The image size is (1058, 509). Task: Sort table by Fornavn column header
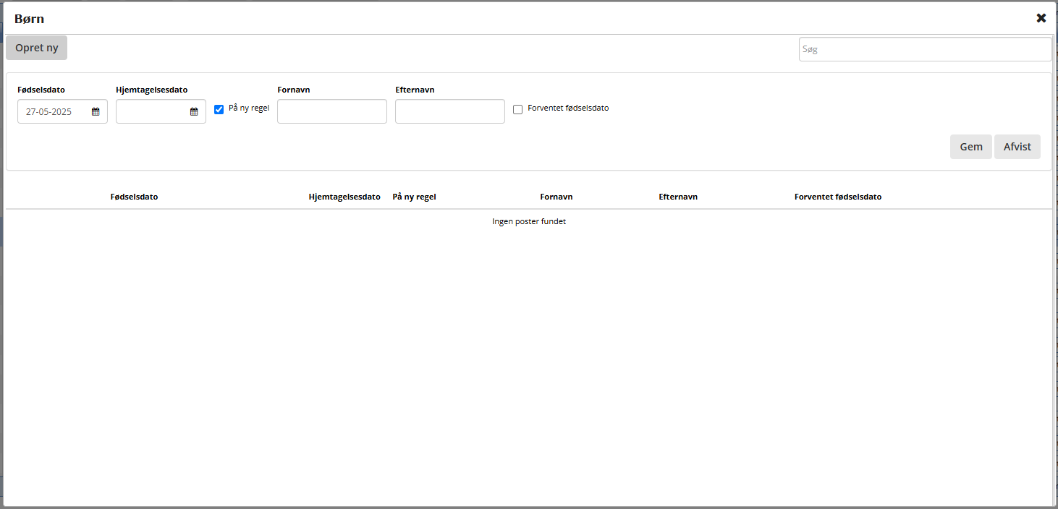pos(556,197)
